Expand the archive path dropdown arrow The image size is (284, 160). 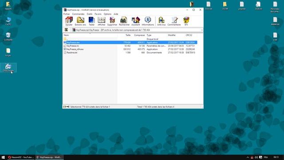[x=202, y=30]
